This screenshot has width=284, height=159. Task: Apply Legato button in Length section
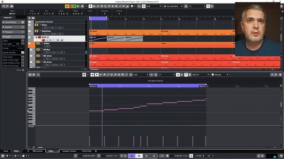[23, 41]
